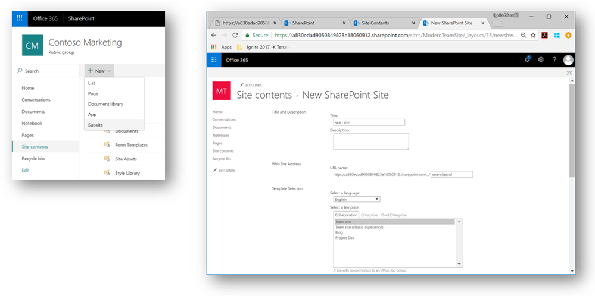
Task: Click the Documents library icon in contents list
Action: coord(107,131)
